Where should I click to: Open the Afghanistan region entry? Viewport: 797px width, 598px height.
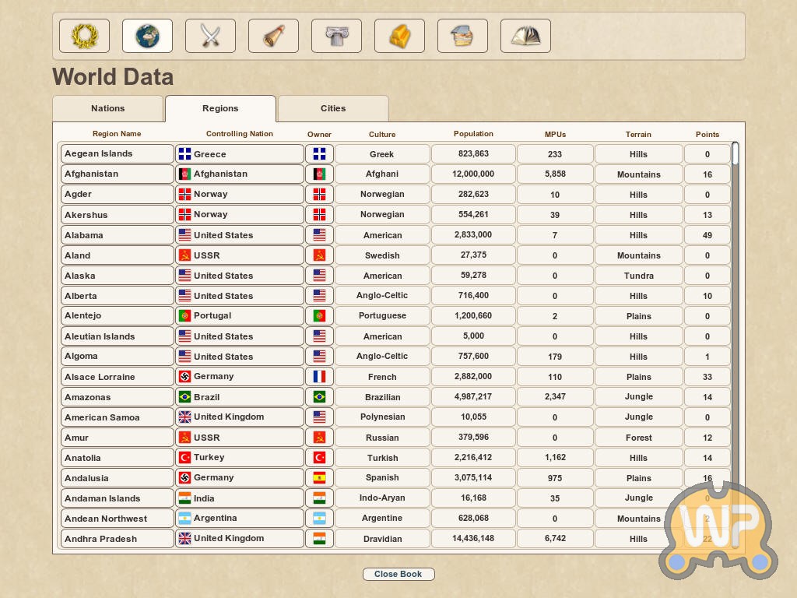click(117, 174)
